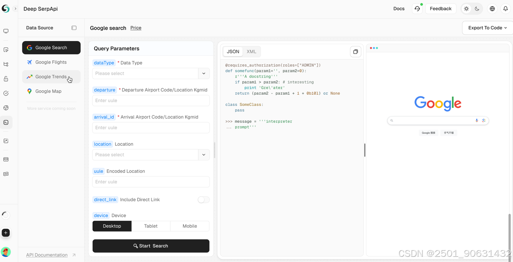
Task: Select Google Search data source
Action: pyautogui.click(x=51, y=48)
